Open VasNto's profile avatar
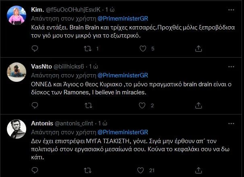This screenshot has height=177, width=244. click(x=17, y=73)
